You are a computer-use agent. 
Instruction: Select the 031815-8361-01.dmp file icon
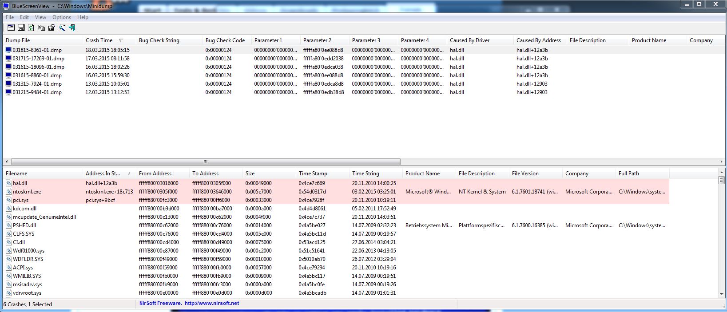click(8, 50)
